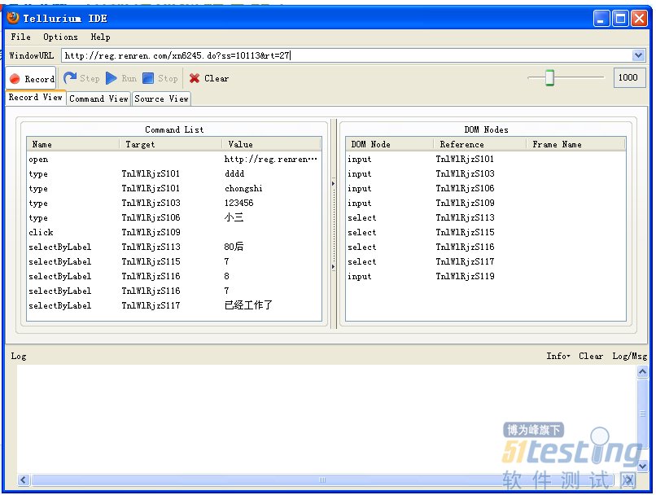656x495 pixels.
Task: Click the red Record button
Action: [32, 79]
